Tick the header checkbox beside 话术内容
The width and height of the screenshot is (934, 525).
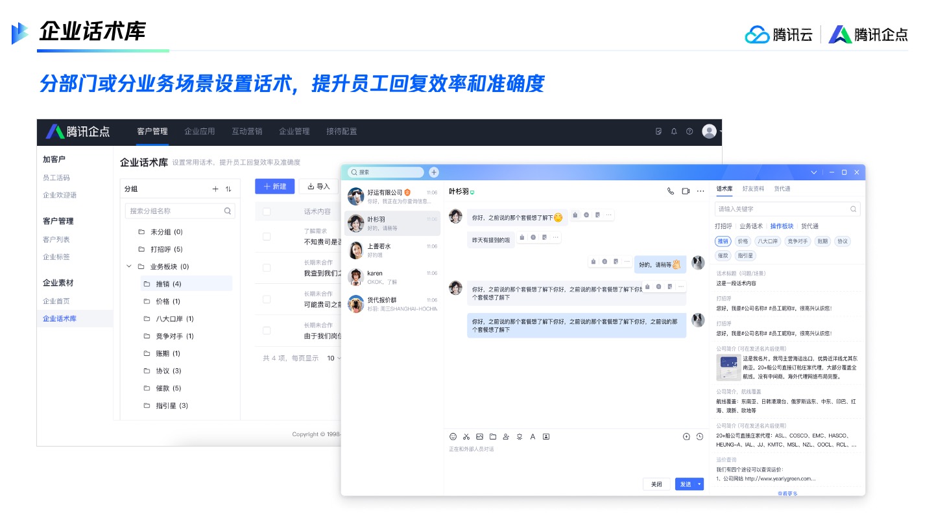[267, 211]
